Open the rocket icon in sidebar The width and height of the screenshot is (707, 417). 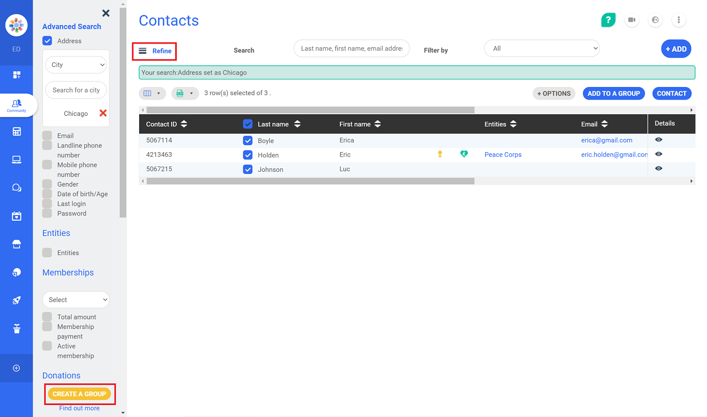pyautogui.click(x=16, y=300)
